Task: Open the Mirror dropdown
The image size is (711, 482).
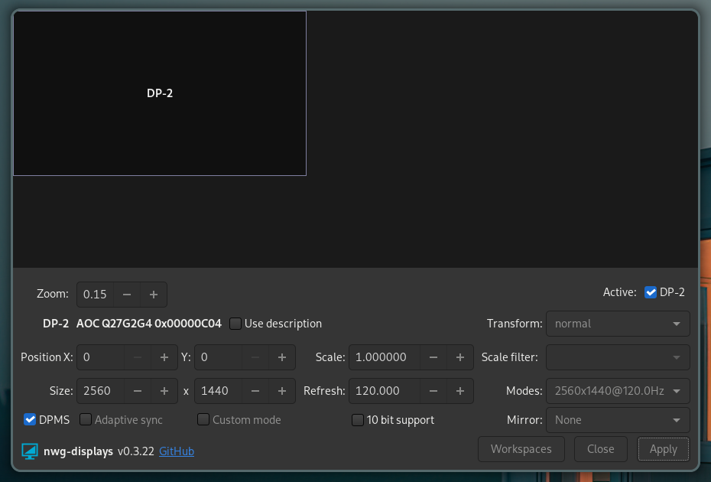Action: 618,420
